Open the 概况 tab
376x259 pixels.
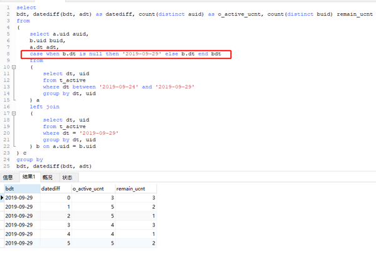[x=48, y=177]
